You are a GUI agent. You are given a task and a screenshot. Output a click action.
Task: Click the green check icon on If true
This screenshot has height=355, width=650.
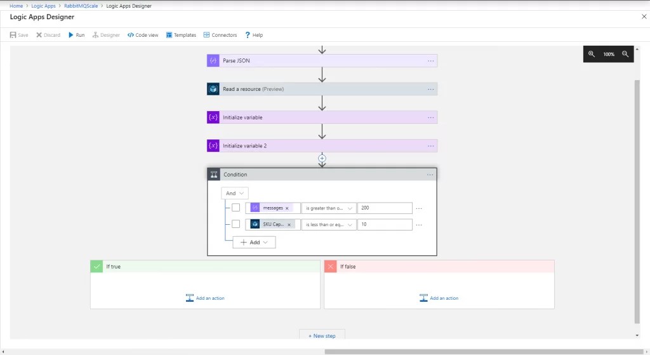(x=96, y=266)
